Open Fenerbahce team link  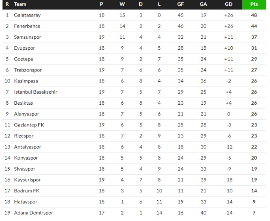point(27,26)
